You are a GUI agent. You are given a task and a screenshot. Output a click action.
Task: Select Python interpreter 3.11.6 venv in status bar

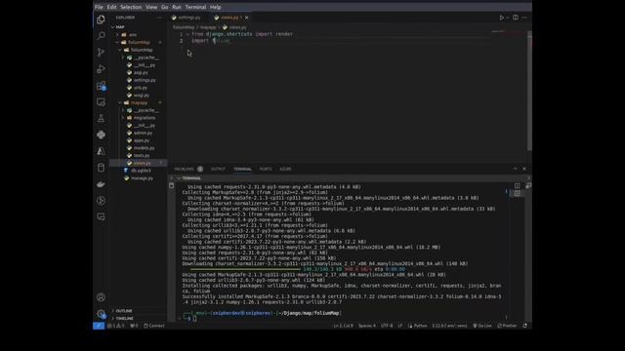pos(449,326)
